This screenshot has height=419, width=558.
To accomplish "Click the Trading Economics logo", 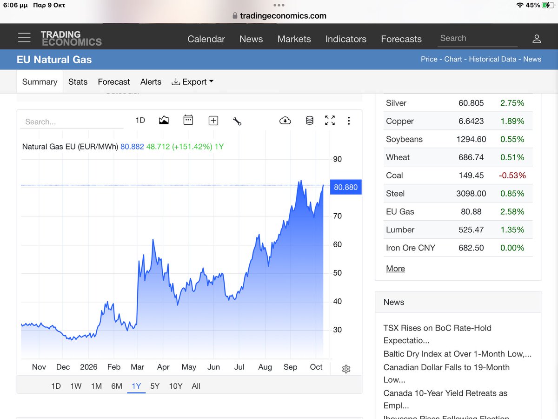I will tap(71, 38).
